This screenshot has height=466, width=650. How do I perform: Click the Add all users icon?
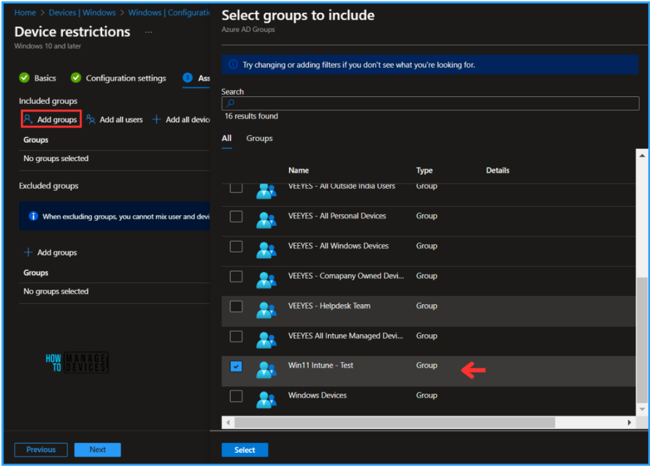click(91, 120)
